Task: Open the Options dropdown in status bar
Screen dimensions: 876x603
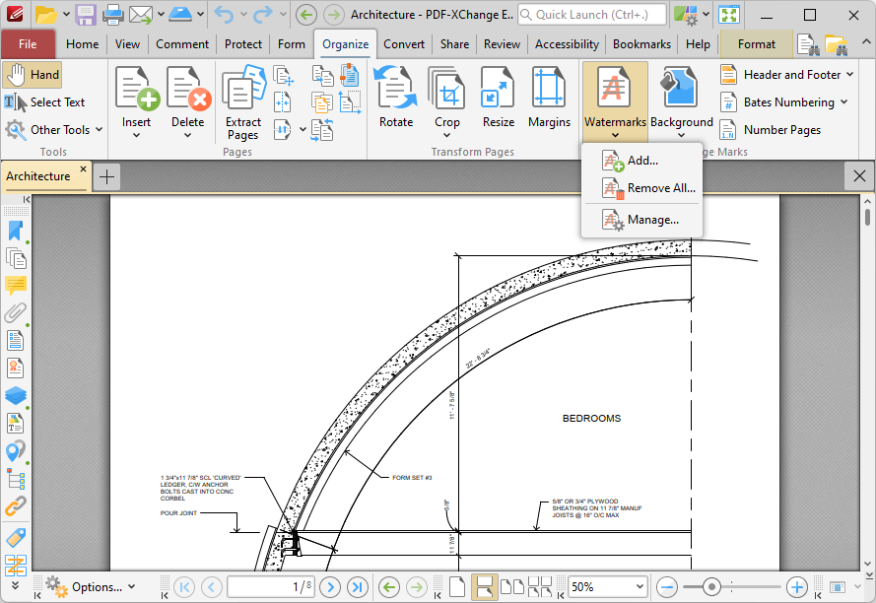Action: 91,587
